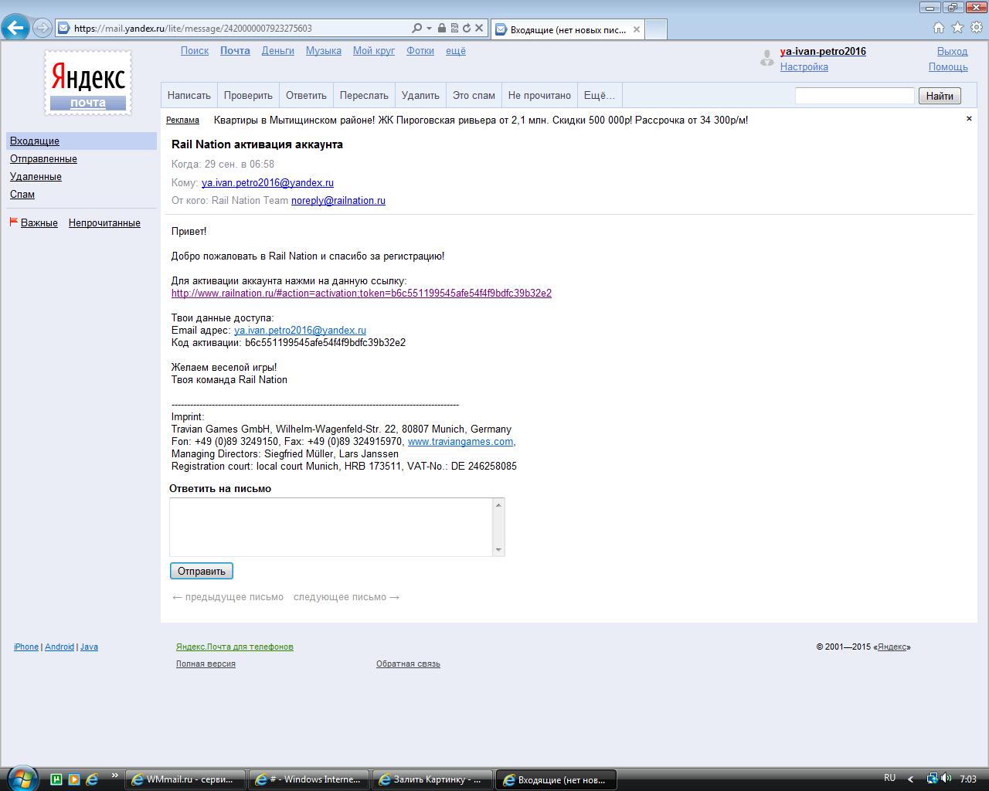Image resolution: width=989 pixels, height=791 pixels.
Task: Click into the reply text area
Action: (x=331, y=527)
